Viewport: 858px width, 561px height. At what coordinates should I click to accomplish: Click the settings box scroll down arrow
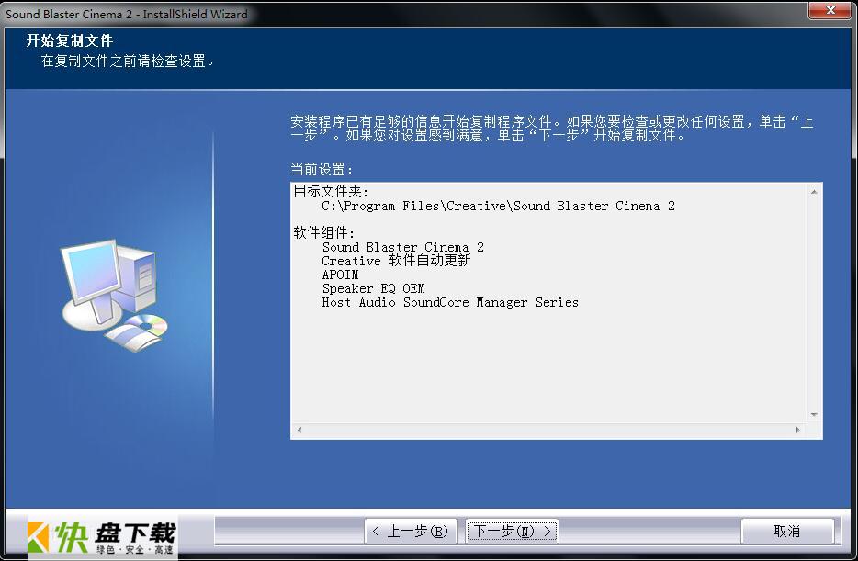[x=814, y=414]
